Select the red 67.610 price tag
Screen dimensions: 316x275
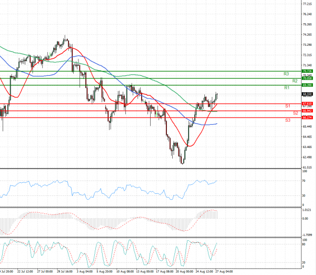(308, 104)
